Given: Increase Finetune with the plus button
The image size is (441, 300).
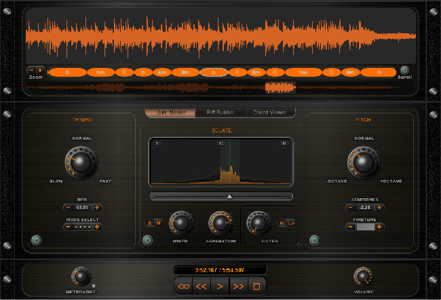Looking at the screenshot, I should tap(379, 227).
